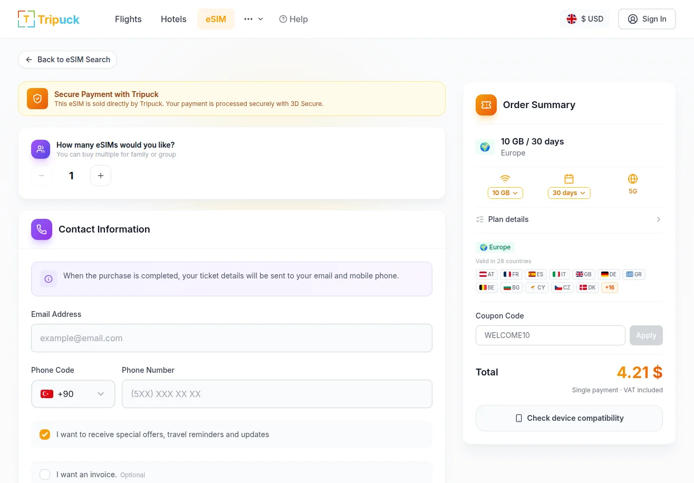Open the Flights menu item
This screenshot has height=483, width=694.
click(128, 19)
